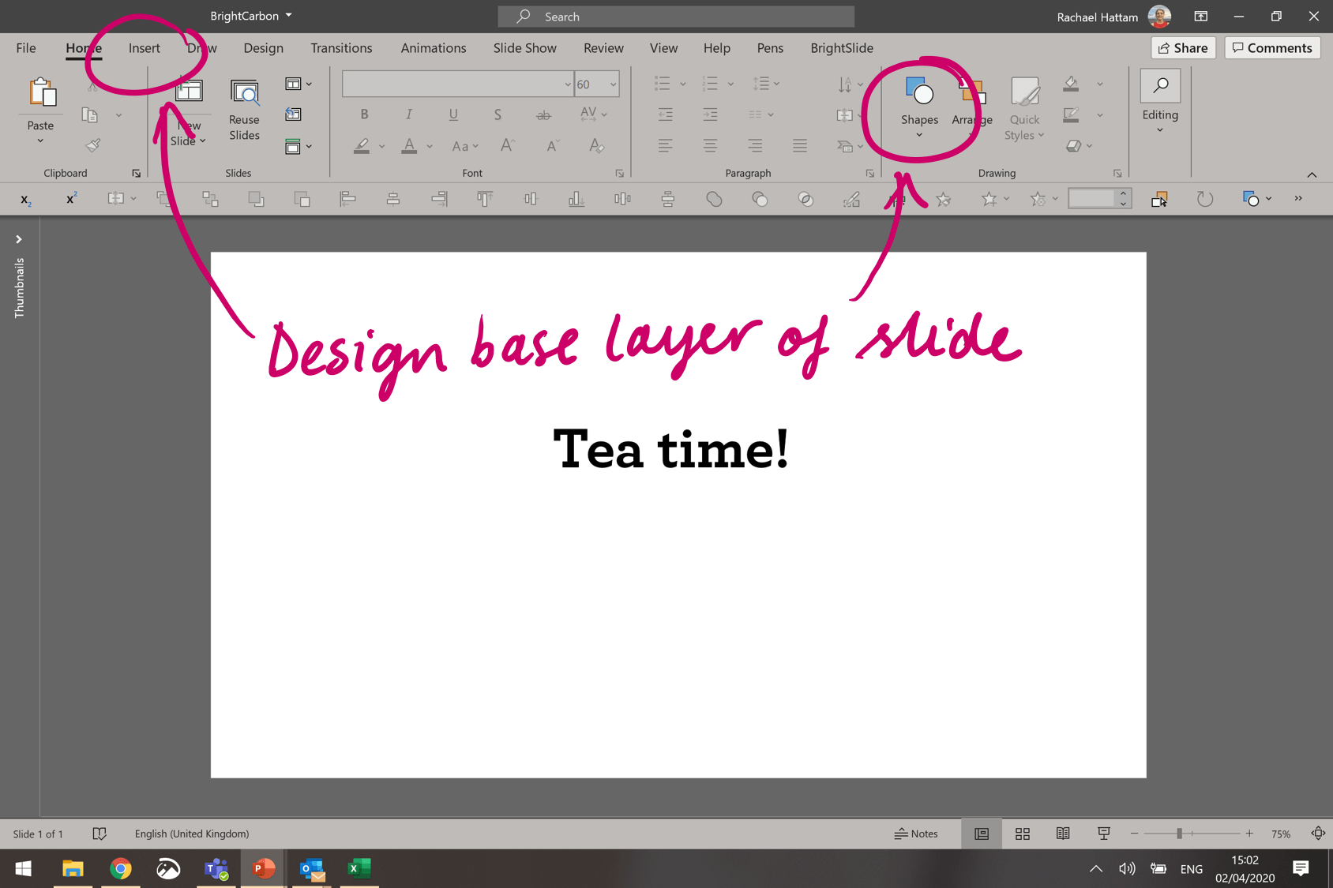The width and height of the screenshot is (1333, 888).
Task: Open the font size dropdown
Action: (x=613, y=84)
